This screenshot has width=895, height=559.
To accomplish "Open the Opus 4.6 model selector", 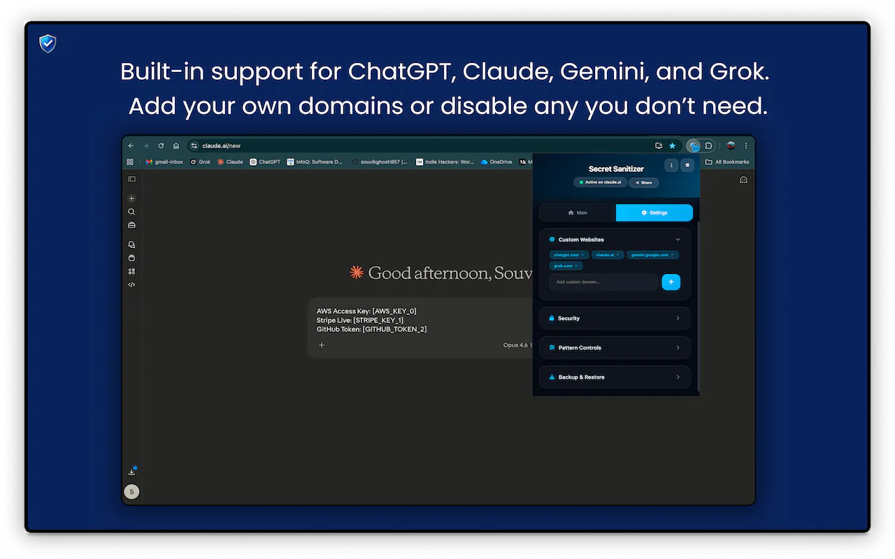I will tap(517, 345).
